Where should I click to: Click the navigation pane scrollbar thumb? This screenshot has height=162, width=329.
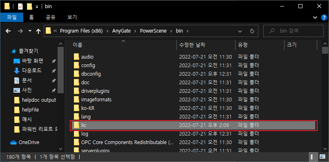[x=60, y=70]
